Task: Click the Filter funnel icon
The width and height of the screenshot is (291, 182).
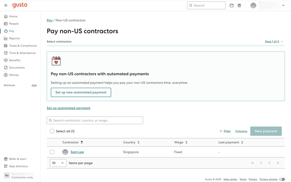Action: tap(221, 131)
